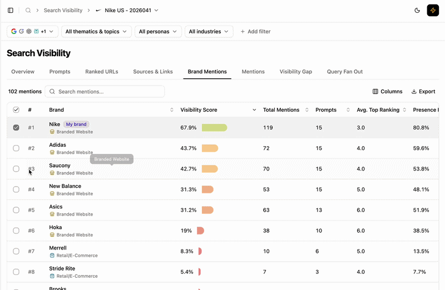This screenshot has width=445, height=290.
Task: Sort by Total Mentions arrows
Action: coord(307,109)
